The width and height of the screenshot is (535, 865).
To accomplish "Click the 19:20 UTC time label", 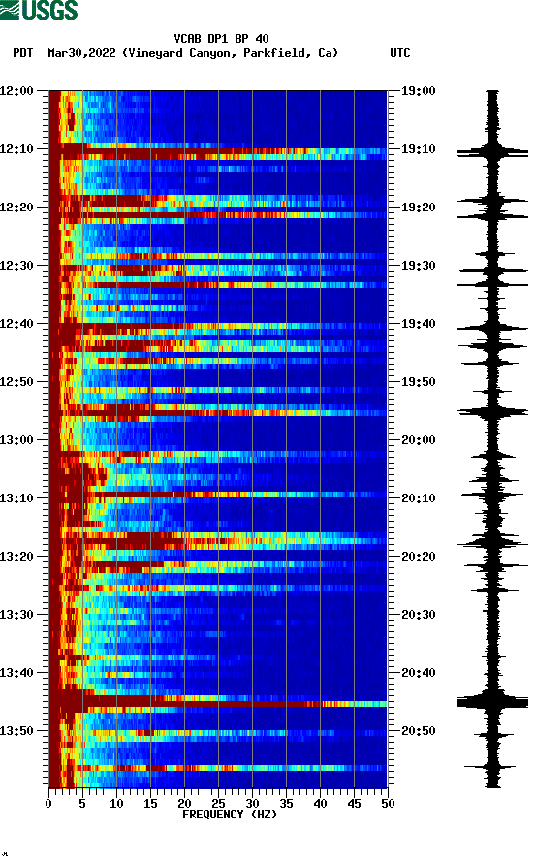I will pos(418,208).
